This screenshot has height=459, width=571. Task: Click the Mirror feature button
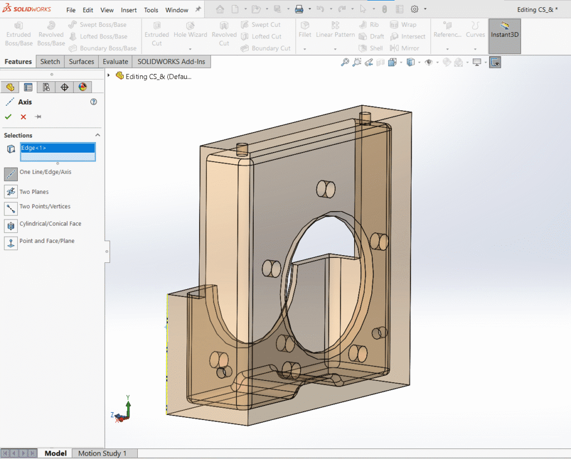point(405,48)
